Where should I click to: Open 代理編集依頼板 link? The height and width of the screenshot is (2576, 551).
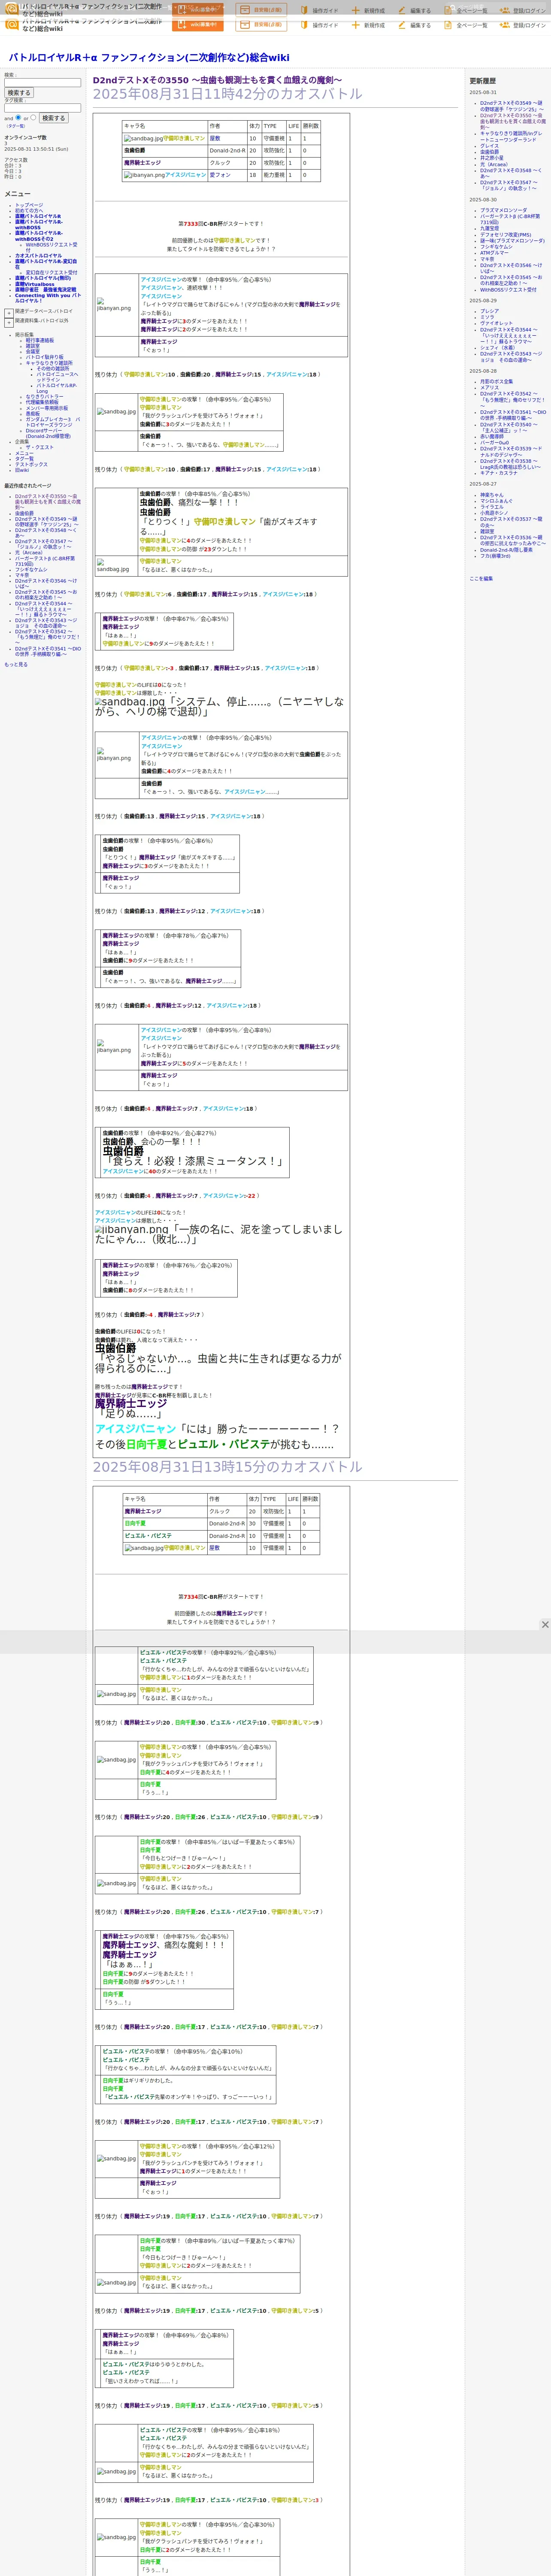pyautogui.click(x=42, y=402)
